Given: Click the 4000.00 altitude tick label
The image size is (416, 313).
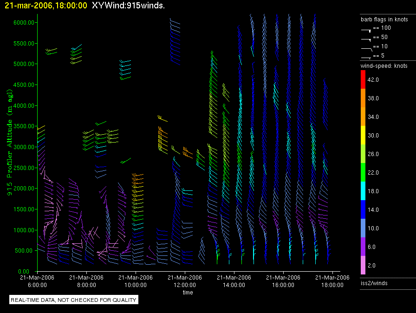Looking at the screenshot, I should (x=24, y=105).
